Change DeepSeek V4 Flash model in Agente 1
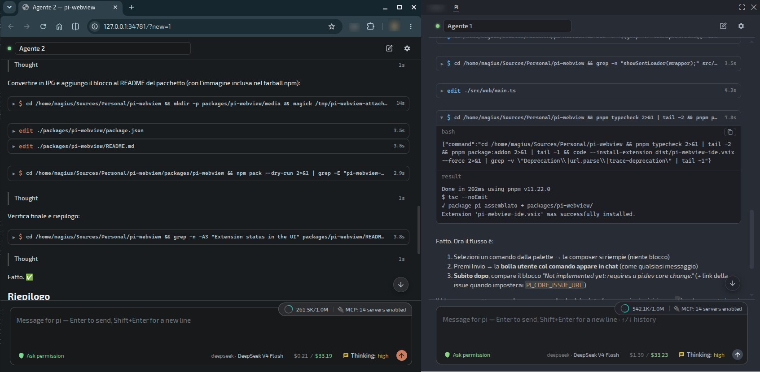Screen dimensions: 760x372 (x=583, y=355)
